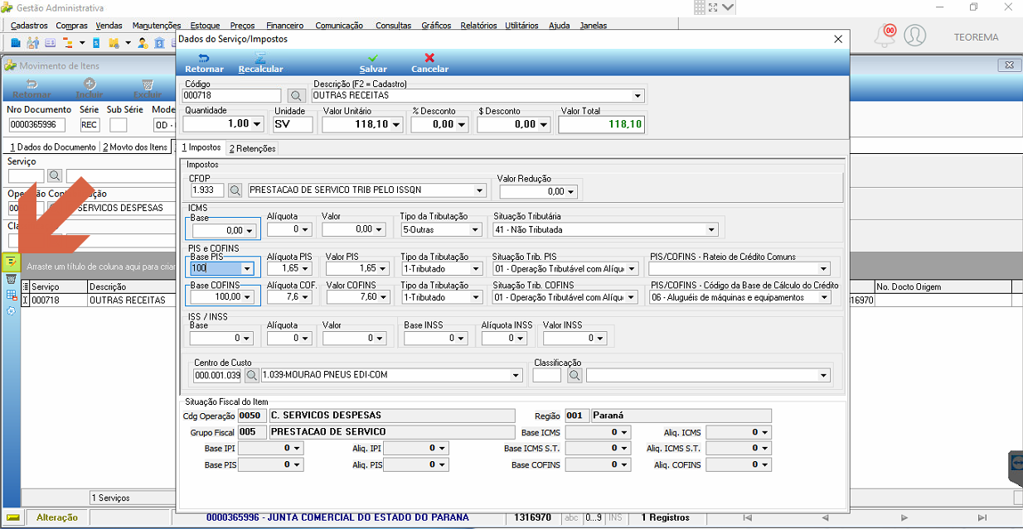Image resolution: width=1023 pixels, height=529 pixels.
Task: Click the Valor Unitário field
Action: click(362, 124)
